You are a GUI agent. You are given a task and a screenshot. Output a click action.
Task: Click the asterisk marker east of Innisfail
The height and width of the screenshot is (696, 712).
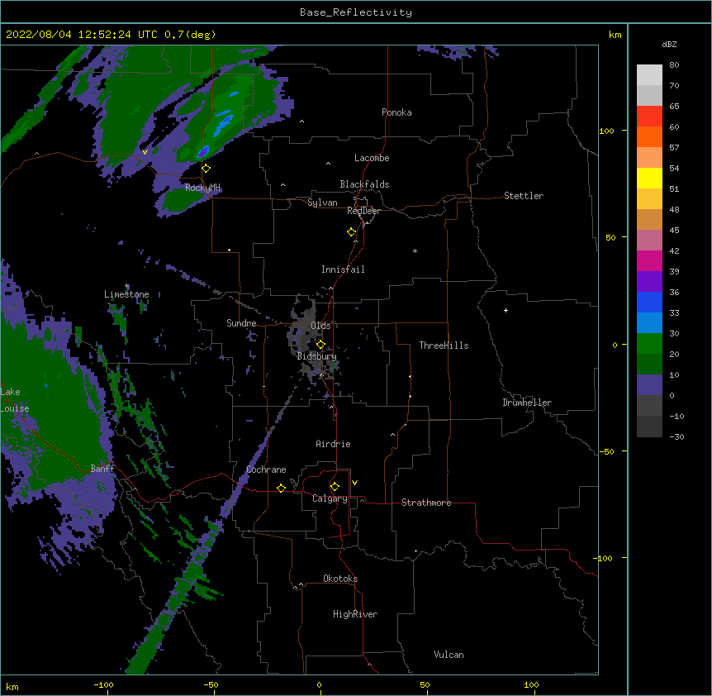(x=415, y=250)
